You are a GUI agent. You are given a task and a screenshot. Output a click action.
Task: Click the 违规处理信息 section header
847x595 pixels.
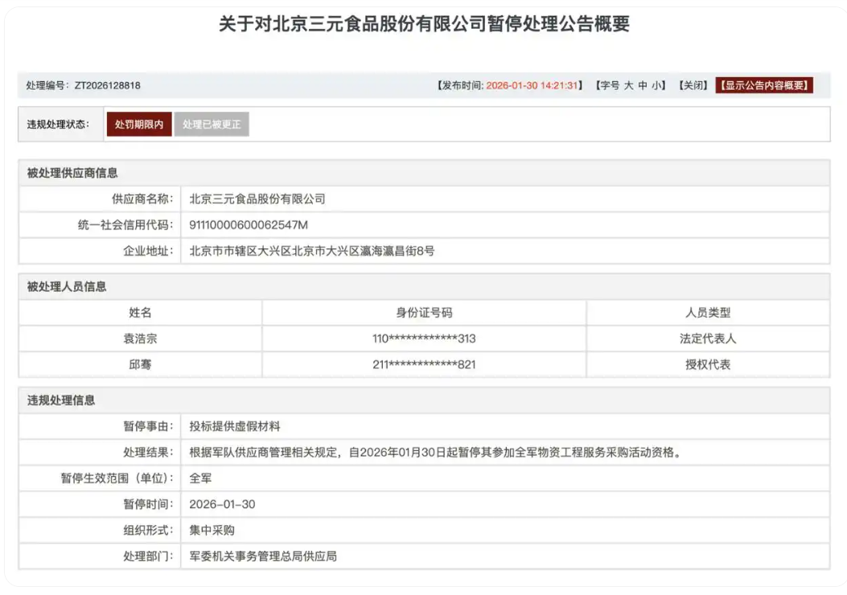tap(61, 400)
